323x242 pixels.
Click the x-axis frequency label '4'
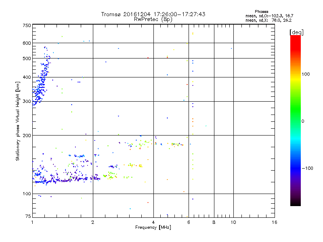(x=153, y=222)
